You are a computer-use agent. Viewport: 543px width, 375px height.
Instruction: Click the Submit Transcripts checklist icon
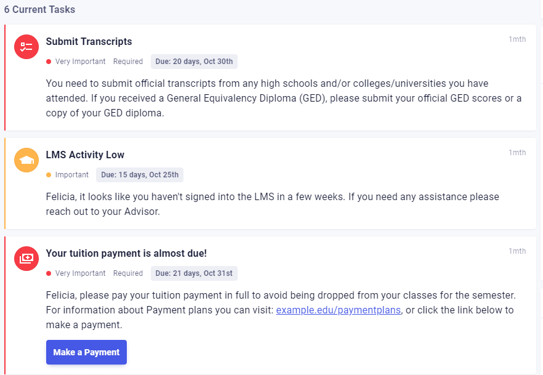point(26,46)
